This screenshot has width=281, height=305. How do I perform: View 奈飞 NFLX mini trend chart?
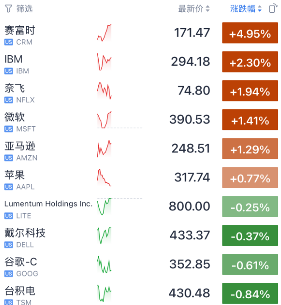pos(104,91)
